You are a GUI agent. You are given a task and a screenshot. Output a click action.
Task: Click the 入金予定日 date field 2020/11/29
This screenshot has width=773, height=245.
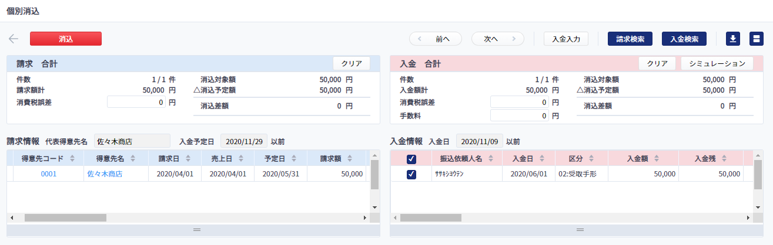tap(244, 141)
